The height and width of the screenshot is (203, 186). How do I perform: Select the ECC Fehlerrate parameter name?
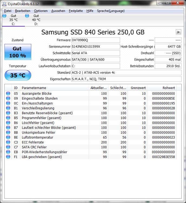[33, 142]
